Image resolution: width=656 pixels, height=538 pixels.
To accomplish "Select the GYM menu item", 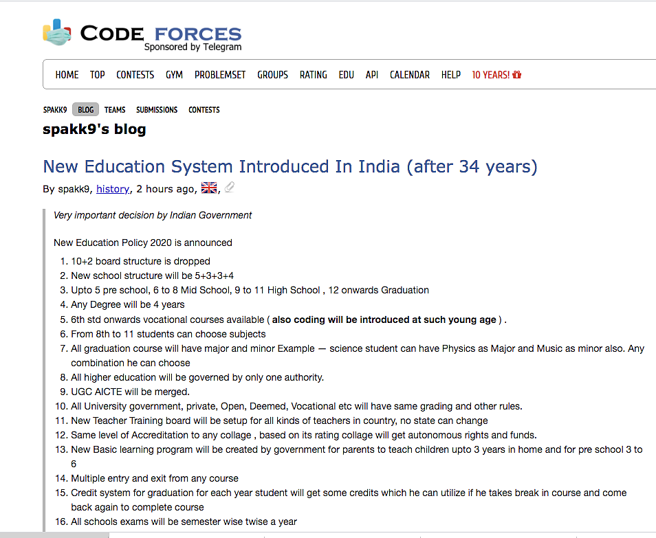I will [x=174, y=75].
